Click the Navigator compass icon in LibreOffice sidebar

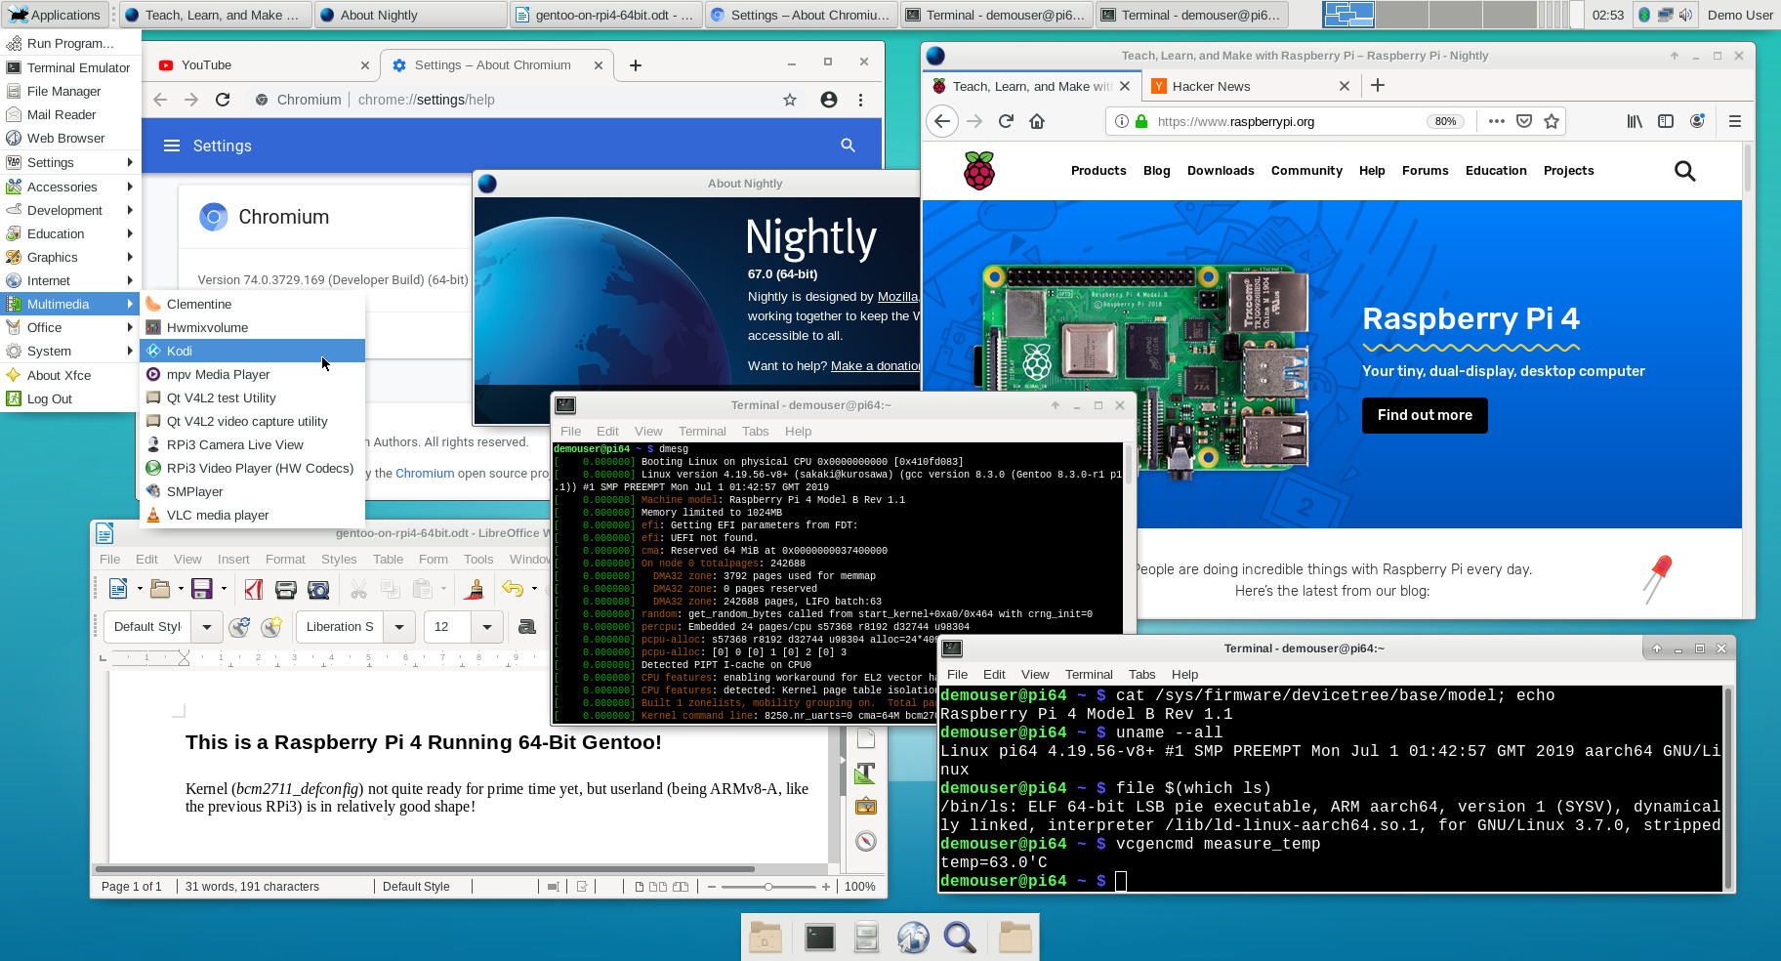(x=866, y=841)
